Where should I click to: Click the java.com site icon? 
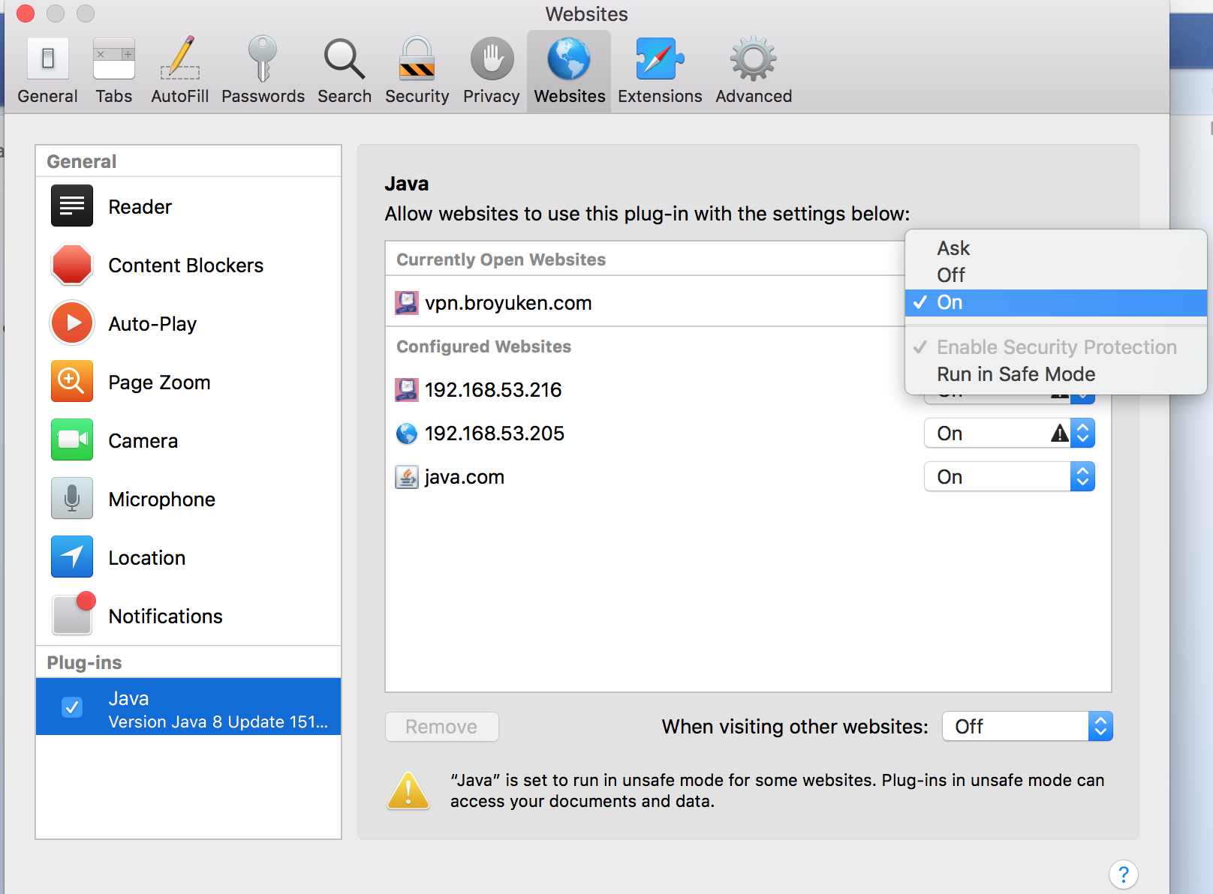click(407, 477)
